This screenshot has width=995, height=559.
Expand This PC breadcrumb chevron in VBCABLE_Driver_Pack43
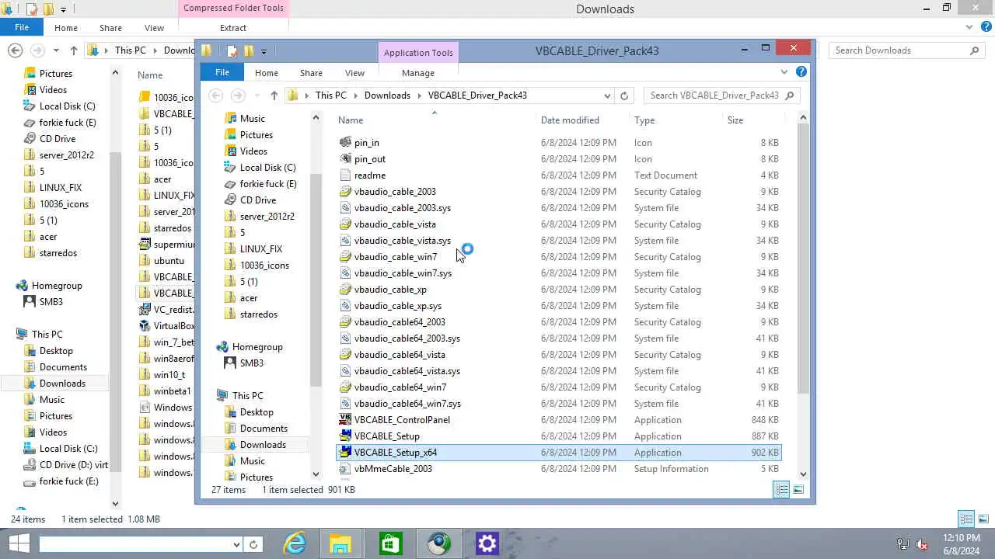[355, 95]
